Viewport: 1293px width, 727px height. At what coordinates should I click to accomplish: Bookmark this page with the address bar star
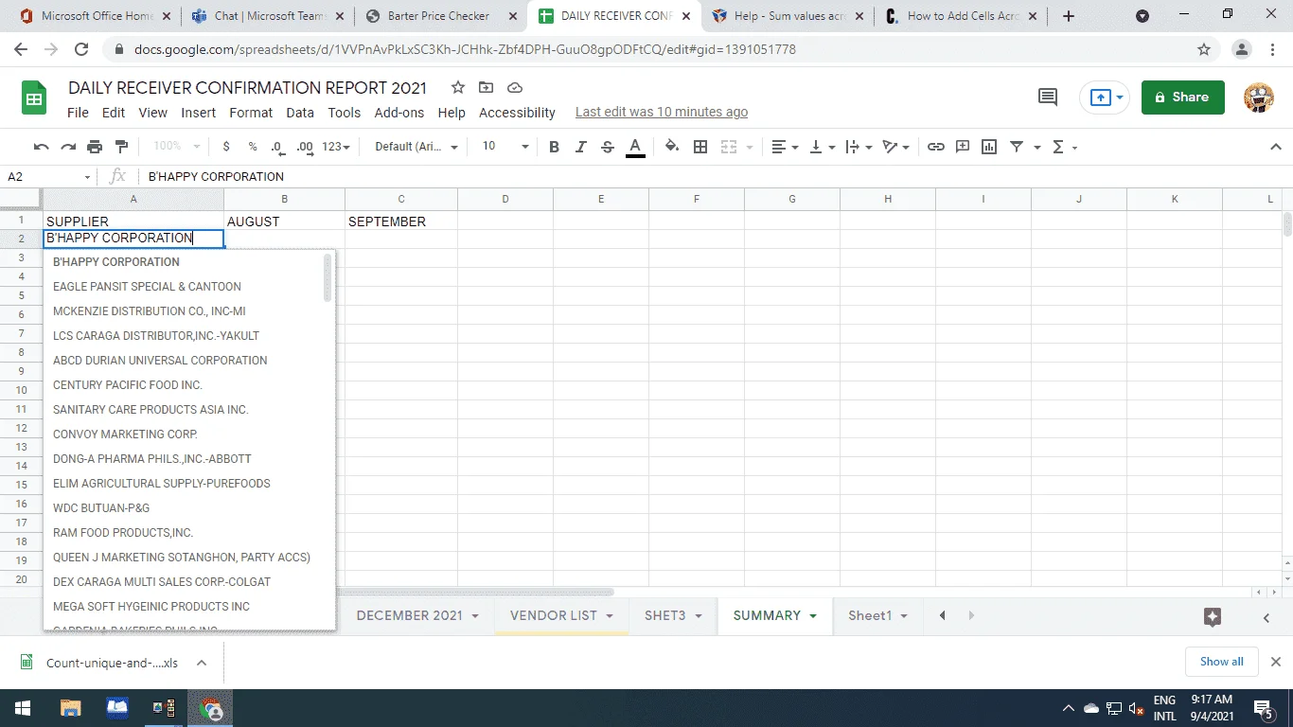point(1204,49)
